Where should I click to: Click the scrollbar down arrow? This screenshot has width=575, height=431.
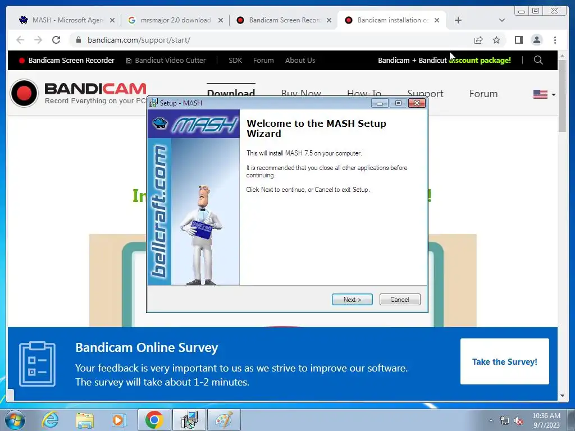click(562, 396)
